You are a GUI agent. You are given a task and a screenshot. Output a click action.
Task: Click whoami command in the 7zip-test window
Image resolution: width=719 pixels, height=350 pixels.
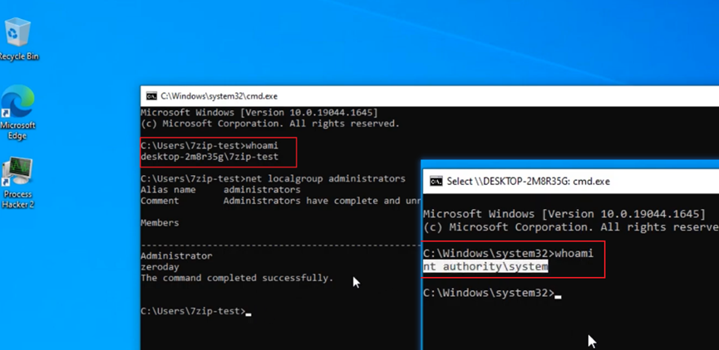[x=263, y=145]
